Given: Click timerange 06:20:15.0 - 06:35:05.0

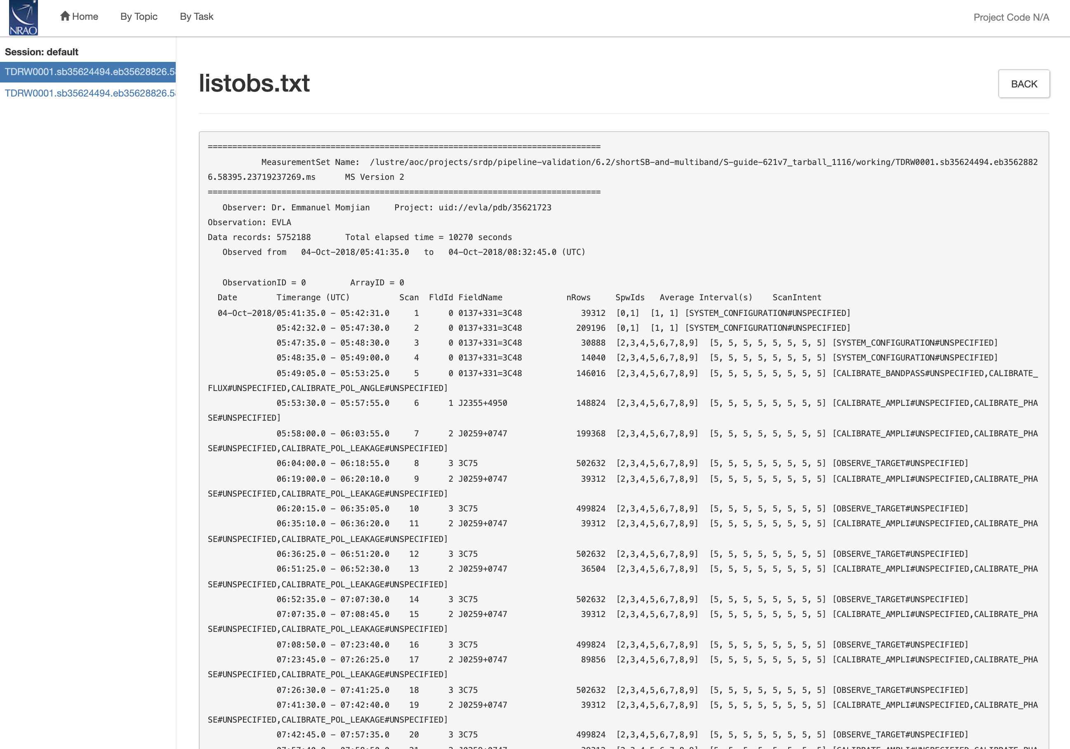Looking at the screenshot, I should 333,509.
